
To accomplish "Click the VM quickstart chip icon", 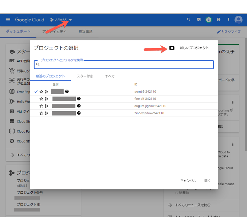I will 12,111.
